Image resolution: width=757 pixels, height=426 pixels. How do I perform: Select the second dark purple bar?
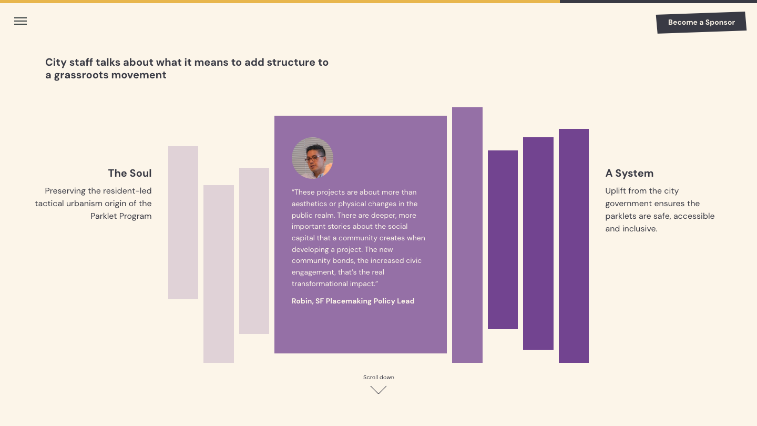[538, 244]
